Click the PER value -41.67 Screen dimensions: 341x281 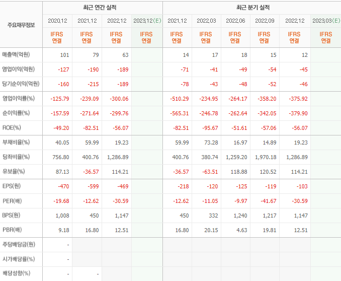click(x=269, y=201)
